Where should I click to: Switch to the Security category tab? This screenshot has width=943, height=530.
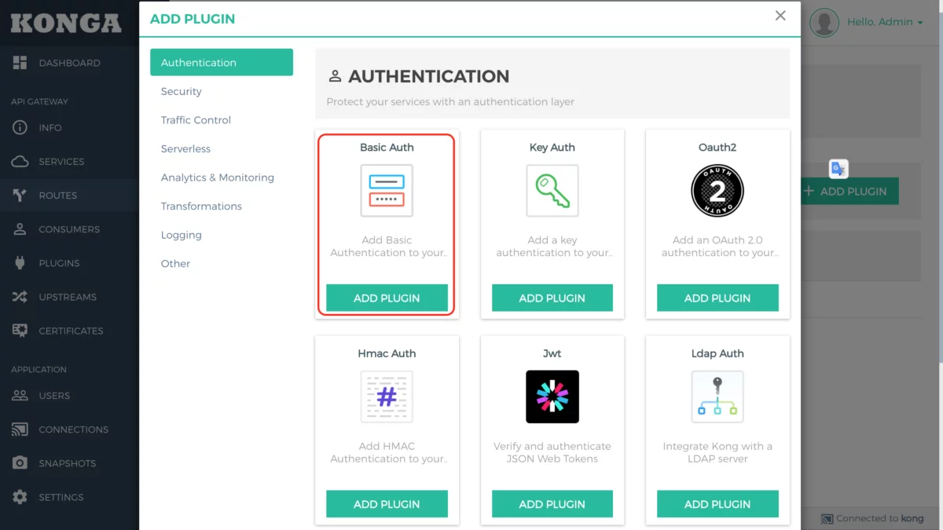[x=181, y=91]
